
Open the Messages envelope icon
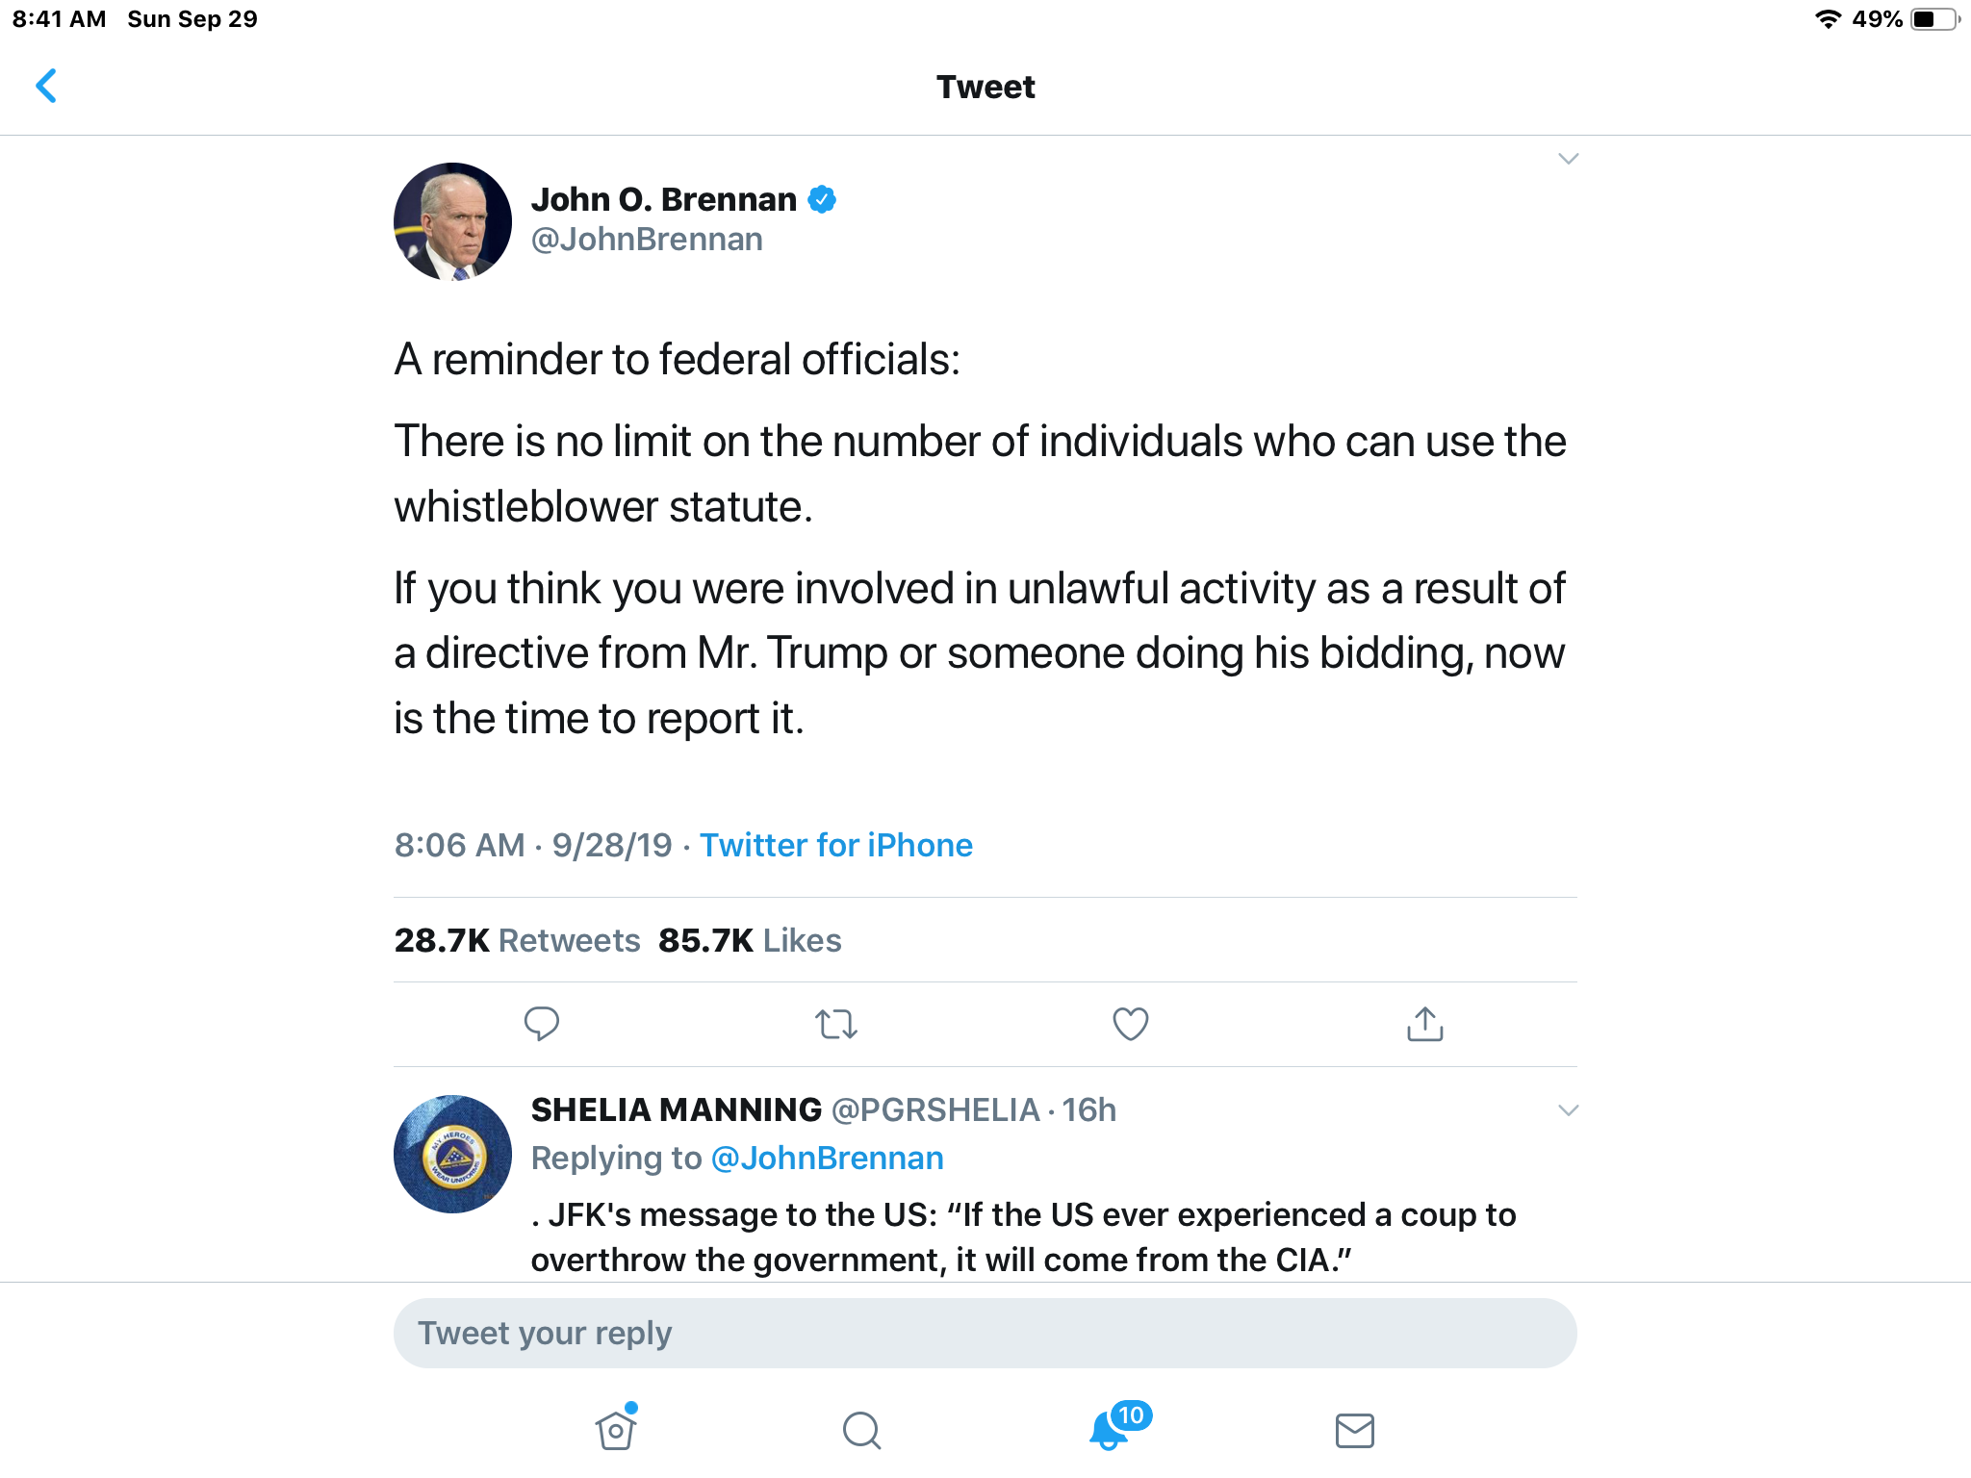click(1355, 1431)
